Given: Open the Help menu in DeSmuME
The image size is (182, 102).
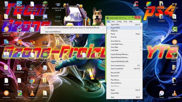Looking at the screenshot, I should pyautogui.click(x=131, y=22).
